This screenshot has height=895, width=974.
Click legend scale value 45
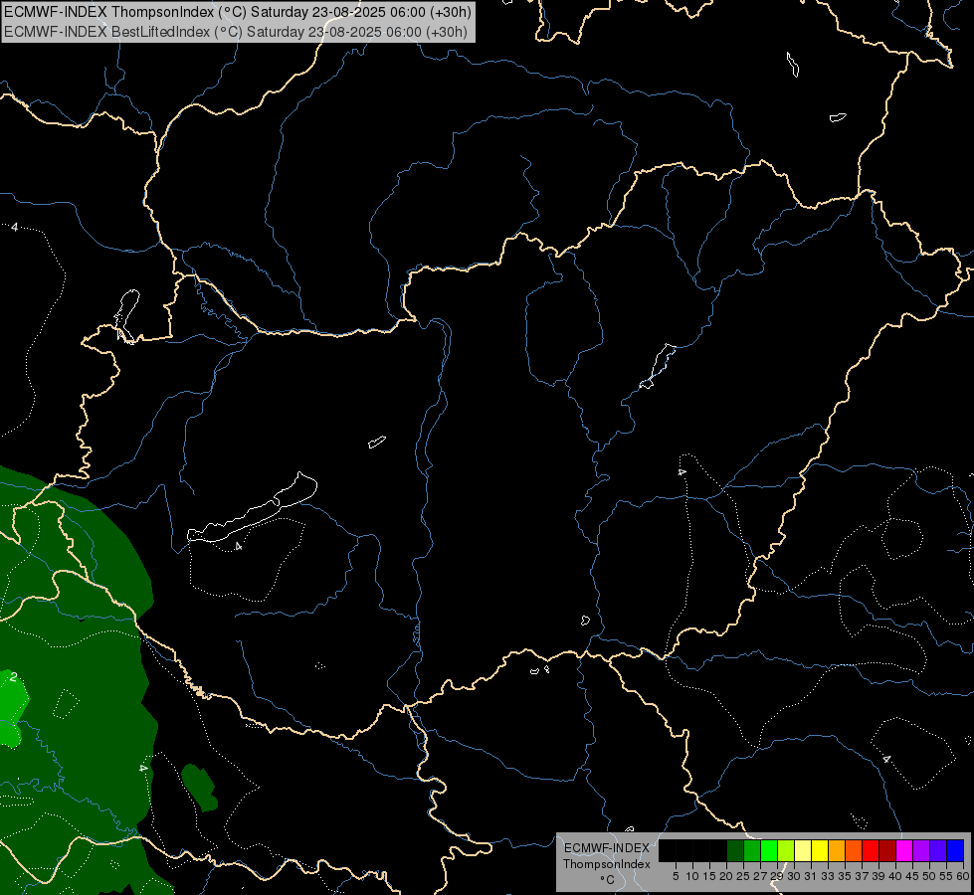[912, 876]
